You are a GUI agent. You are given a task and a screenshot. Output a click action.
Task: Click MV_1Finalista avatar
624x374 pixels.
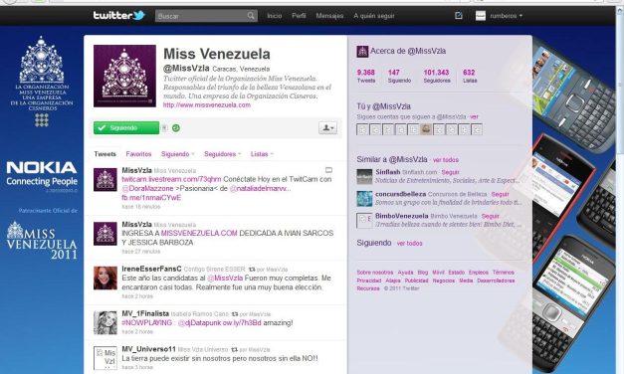click(x=105, y=322)
